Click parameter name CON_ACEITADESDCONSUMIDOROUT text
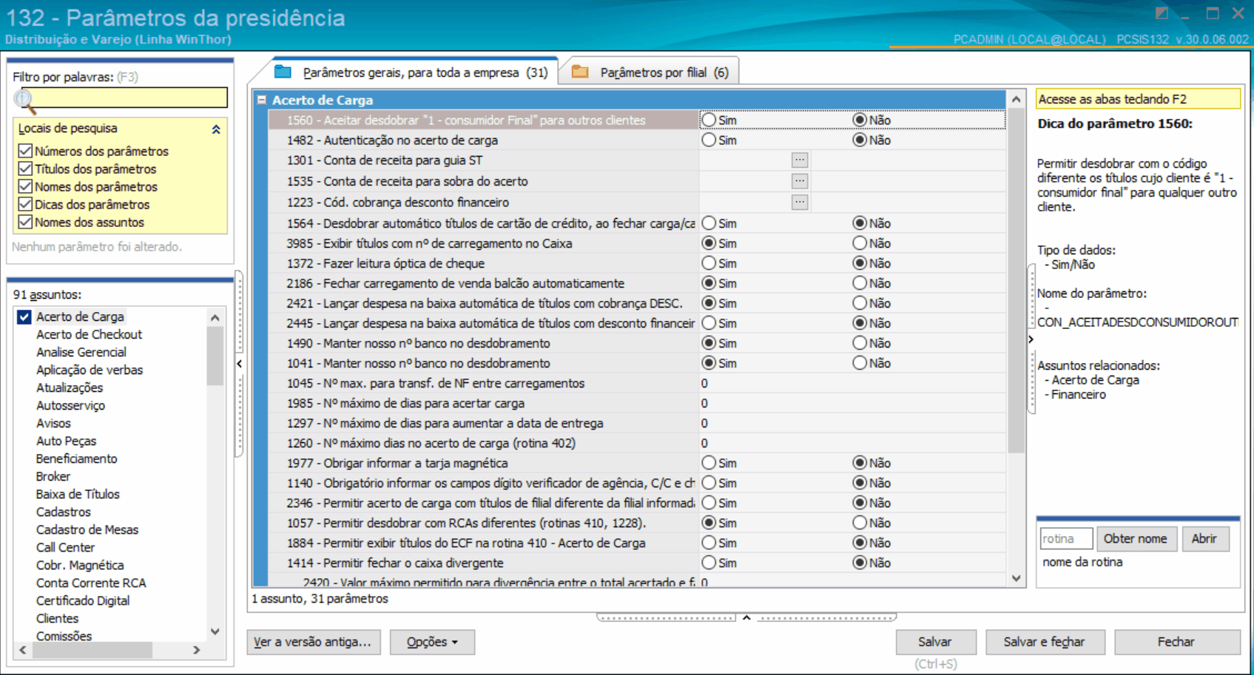 tap(1138, 322)
